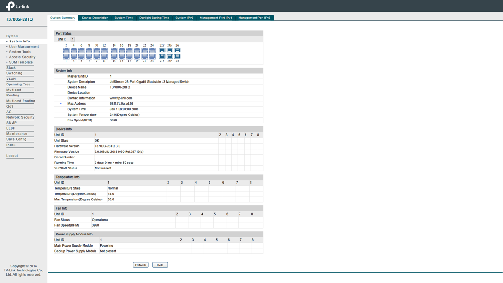This screenshot has height=283, width=503.
Task: Open User Management in sidebar
Action: click(24, 47)
